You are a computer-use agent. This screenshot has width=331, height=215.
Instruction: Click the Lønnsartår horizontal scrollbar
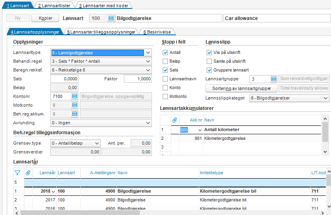point(160,212)
